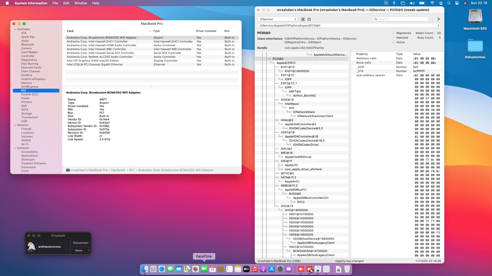
Task: Open the registry path dropdown selector
Action: (438, 25)
